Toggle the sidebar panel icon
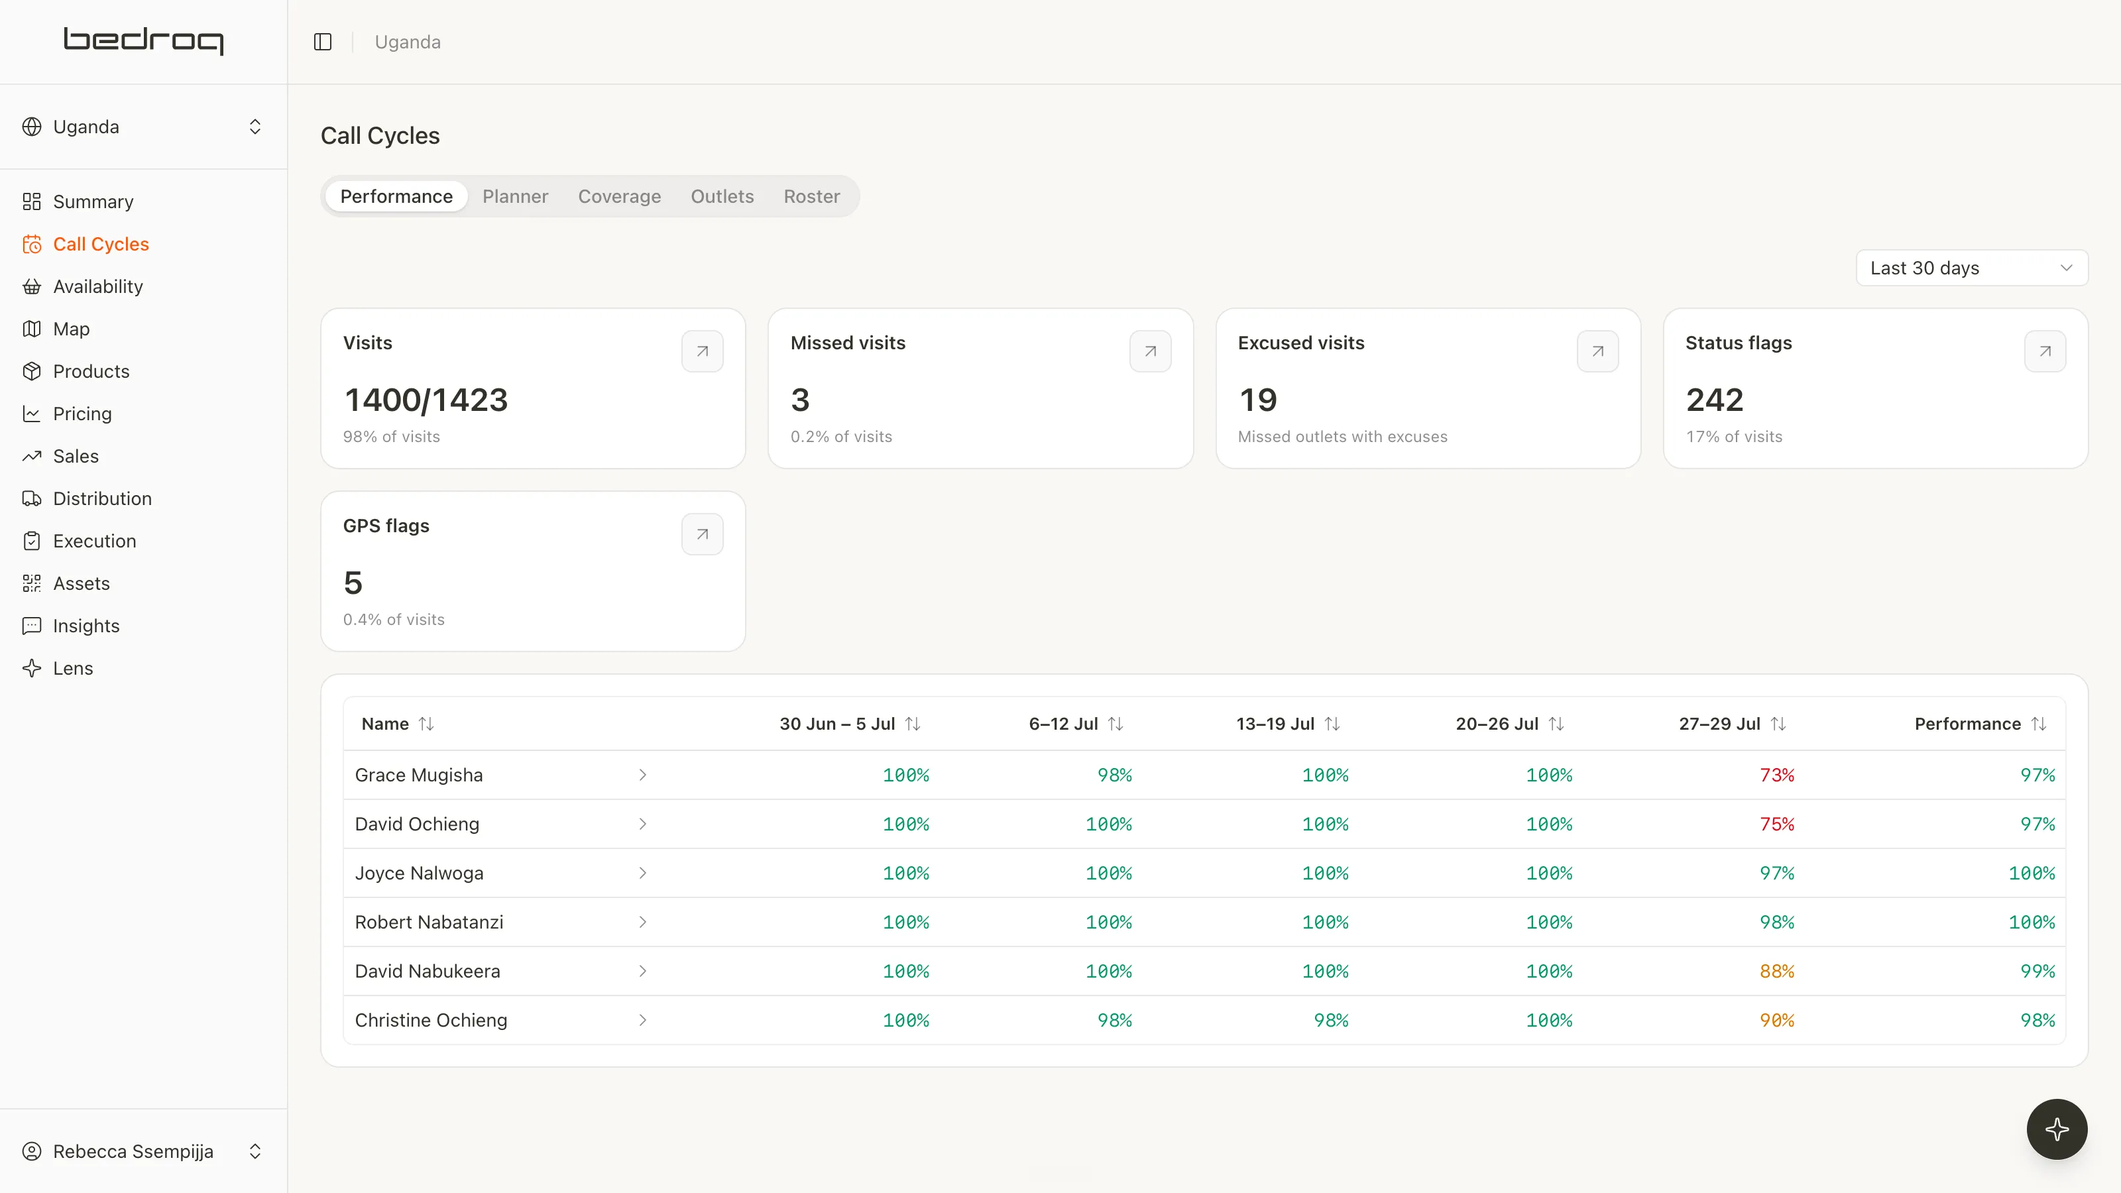The width and height of the screenshot is (2121, 1193). click(323, 42)
